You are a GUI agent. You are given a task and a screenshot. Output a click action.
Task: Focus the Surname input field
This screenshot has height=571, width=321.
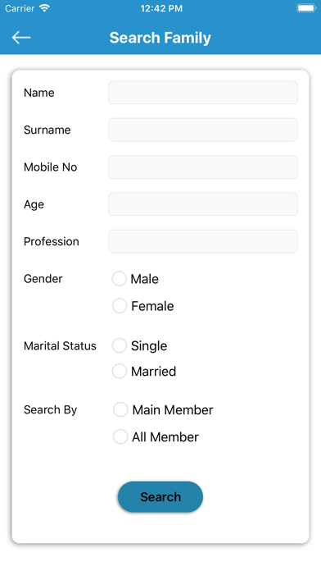203,130
